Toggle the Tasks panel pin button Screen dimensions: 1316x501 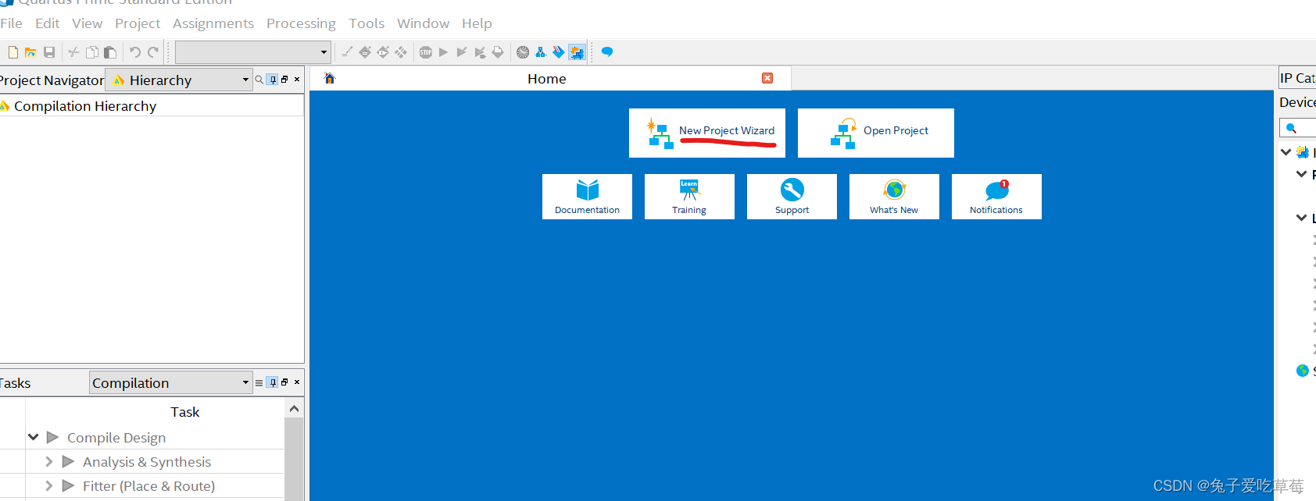tap(272, 382)
